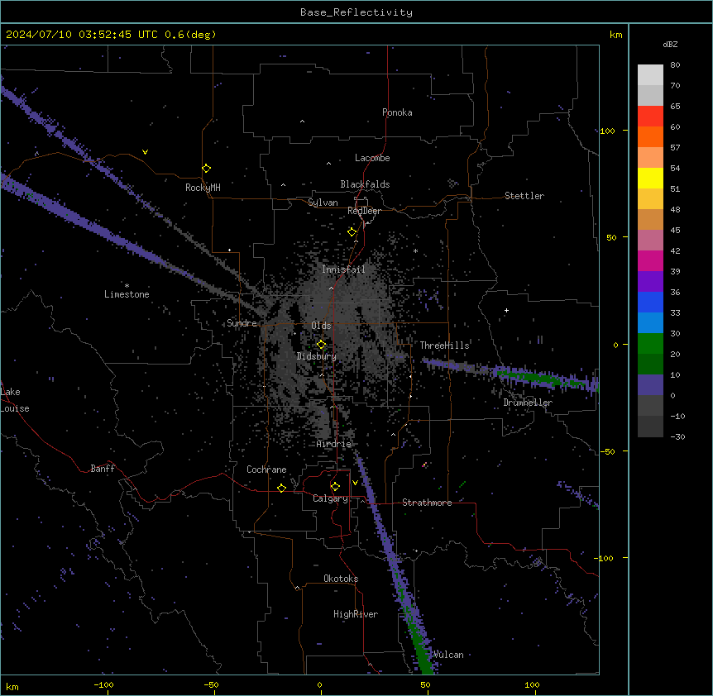
Task: Click the Innisfail label
Action: coord(343,269)
